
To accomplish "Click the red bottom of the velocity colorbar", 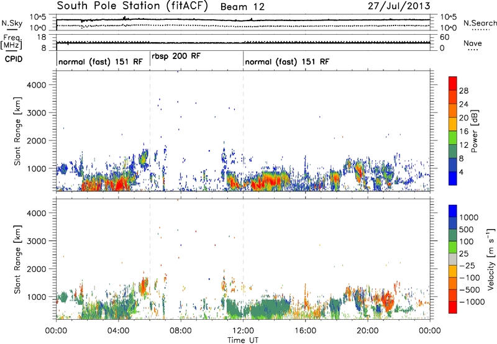I will click(453, 307).
